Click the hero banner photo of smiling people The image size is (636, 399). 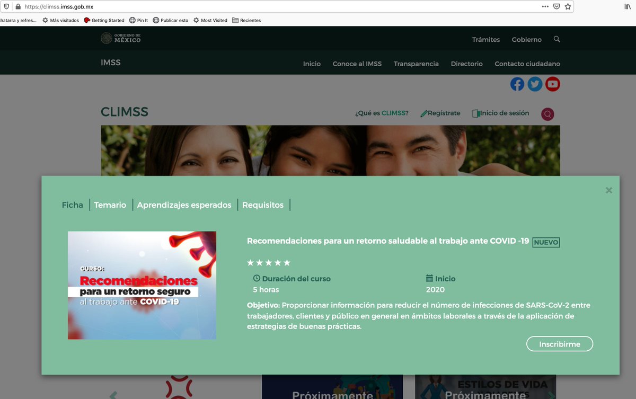coord(330,150)
